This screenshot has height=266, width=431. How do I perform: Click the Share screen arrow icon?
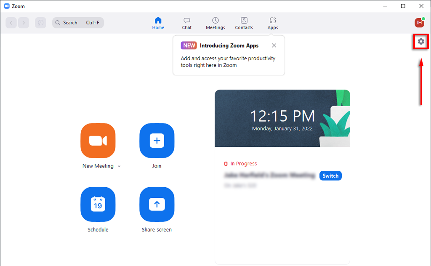tap(157, 204)
